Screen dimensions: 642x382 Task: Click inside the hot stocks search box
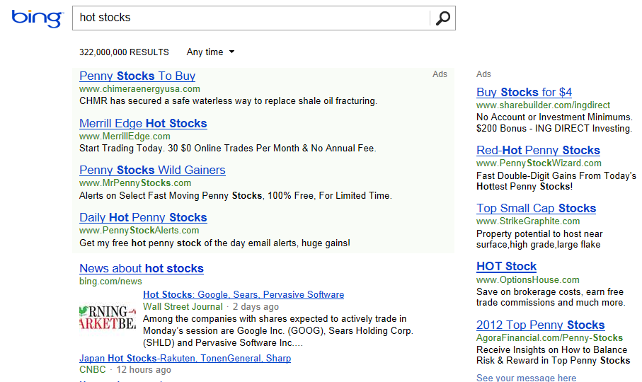tap(251, 18)
